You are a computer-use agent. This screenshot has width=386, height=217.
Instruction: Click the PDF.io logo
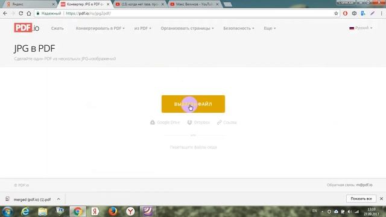[x=27, y=28]
